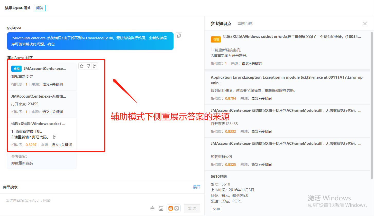The width and height of the screenshot is (374, 216).
Task: Copy the '请重新输入账号密码' answer text
Action: tap(54, 137)
